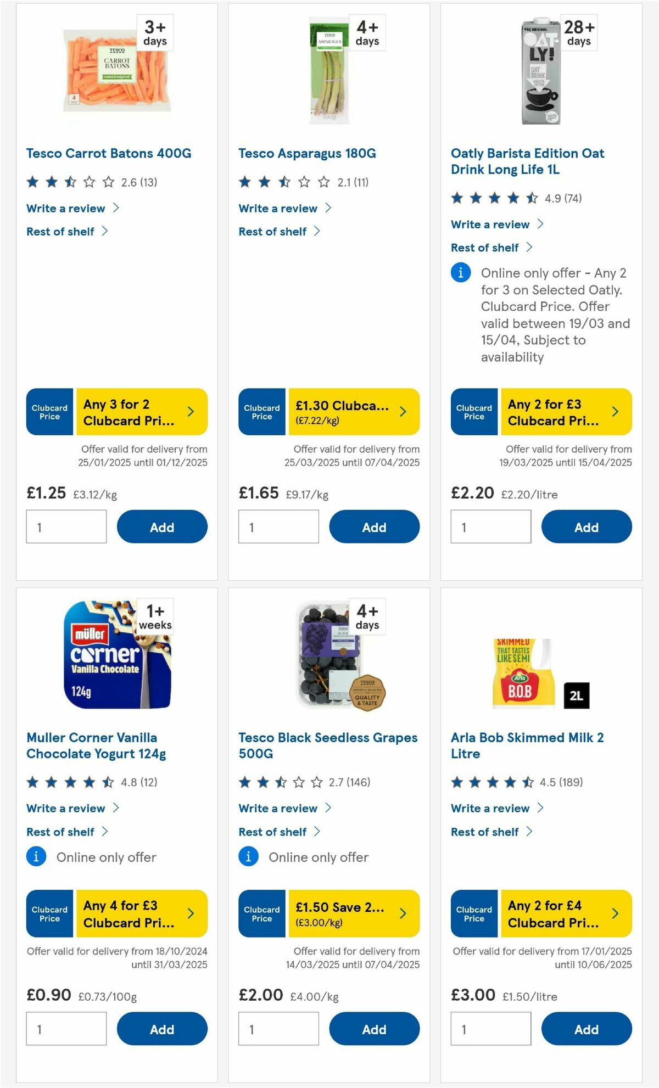Screen dimensions: 659x1088
Task: Add Tesco Carrot Batons to the basket
Action: tap(161, 526)
